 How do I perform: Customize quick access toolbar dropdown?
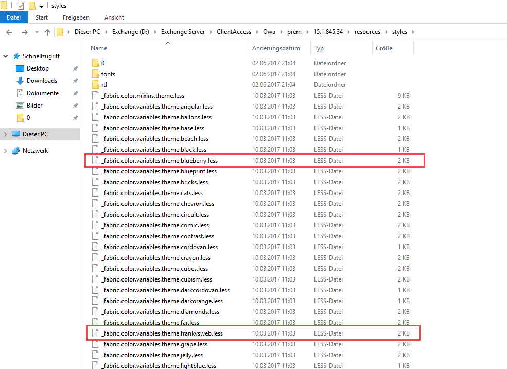(x=41, y=6)
